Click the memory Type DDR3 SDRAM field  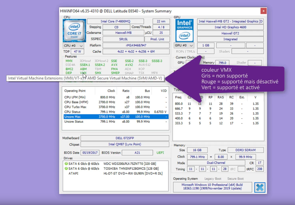(x=245, y=150)
